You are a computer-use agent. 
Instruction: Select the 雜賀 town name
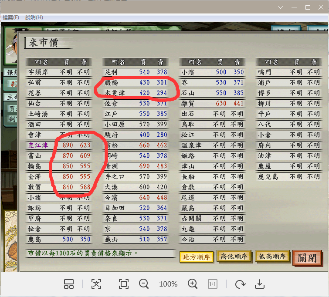pyautogui.click(x=188, y=103)
